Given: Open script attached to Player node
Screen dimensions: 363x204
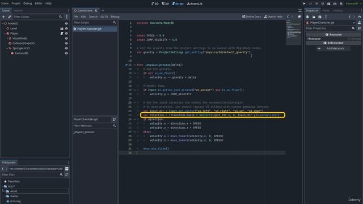Looking at the screenshot, I should tap(62, 33).
